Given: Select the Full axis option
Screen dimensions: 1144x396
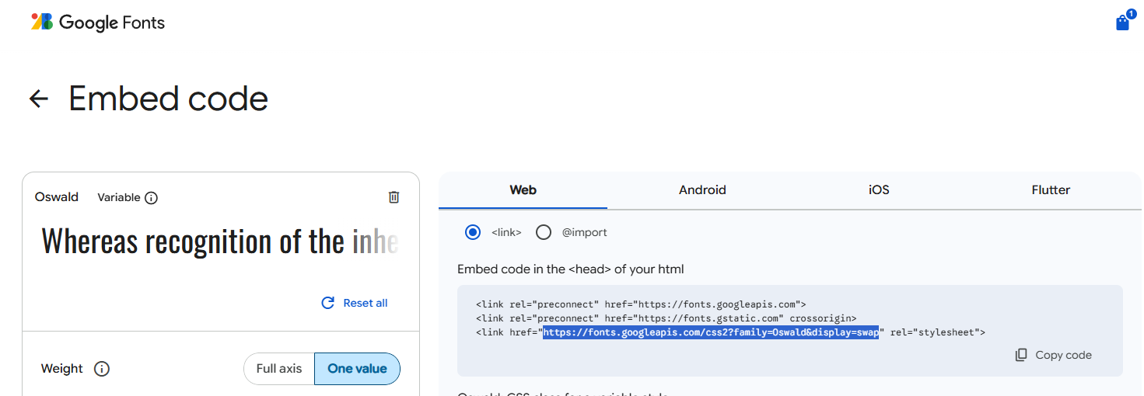Looking at the screenshot, I should coord(279,369).
